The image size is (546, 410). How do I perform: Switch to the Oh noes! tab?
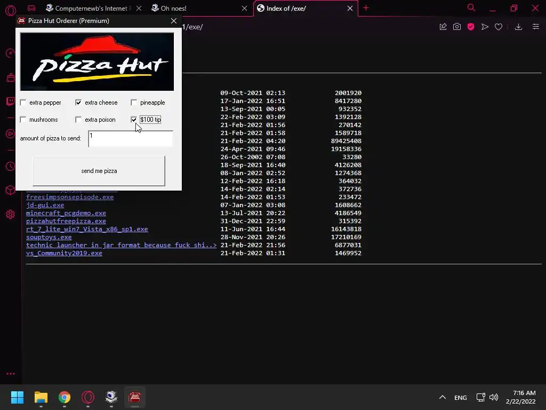pyautogui.click(x=173, y=9)
